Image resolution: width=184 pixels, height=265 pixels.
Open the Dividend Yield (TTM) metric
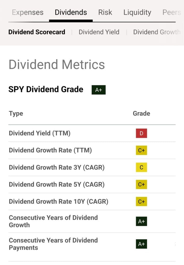point(40,133)
